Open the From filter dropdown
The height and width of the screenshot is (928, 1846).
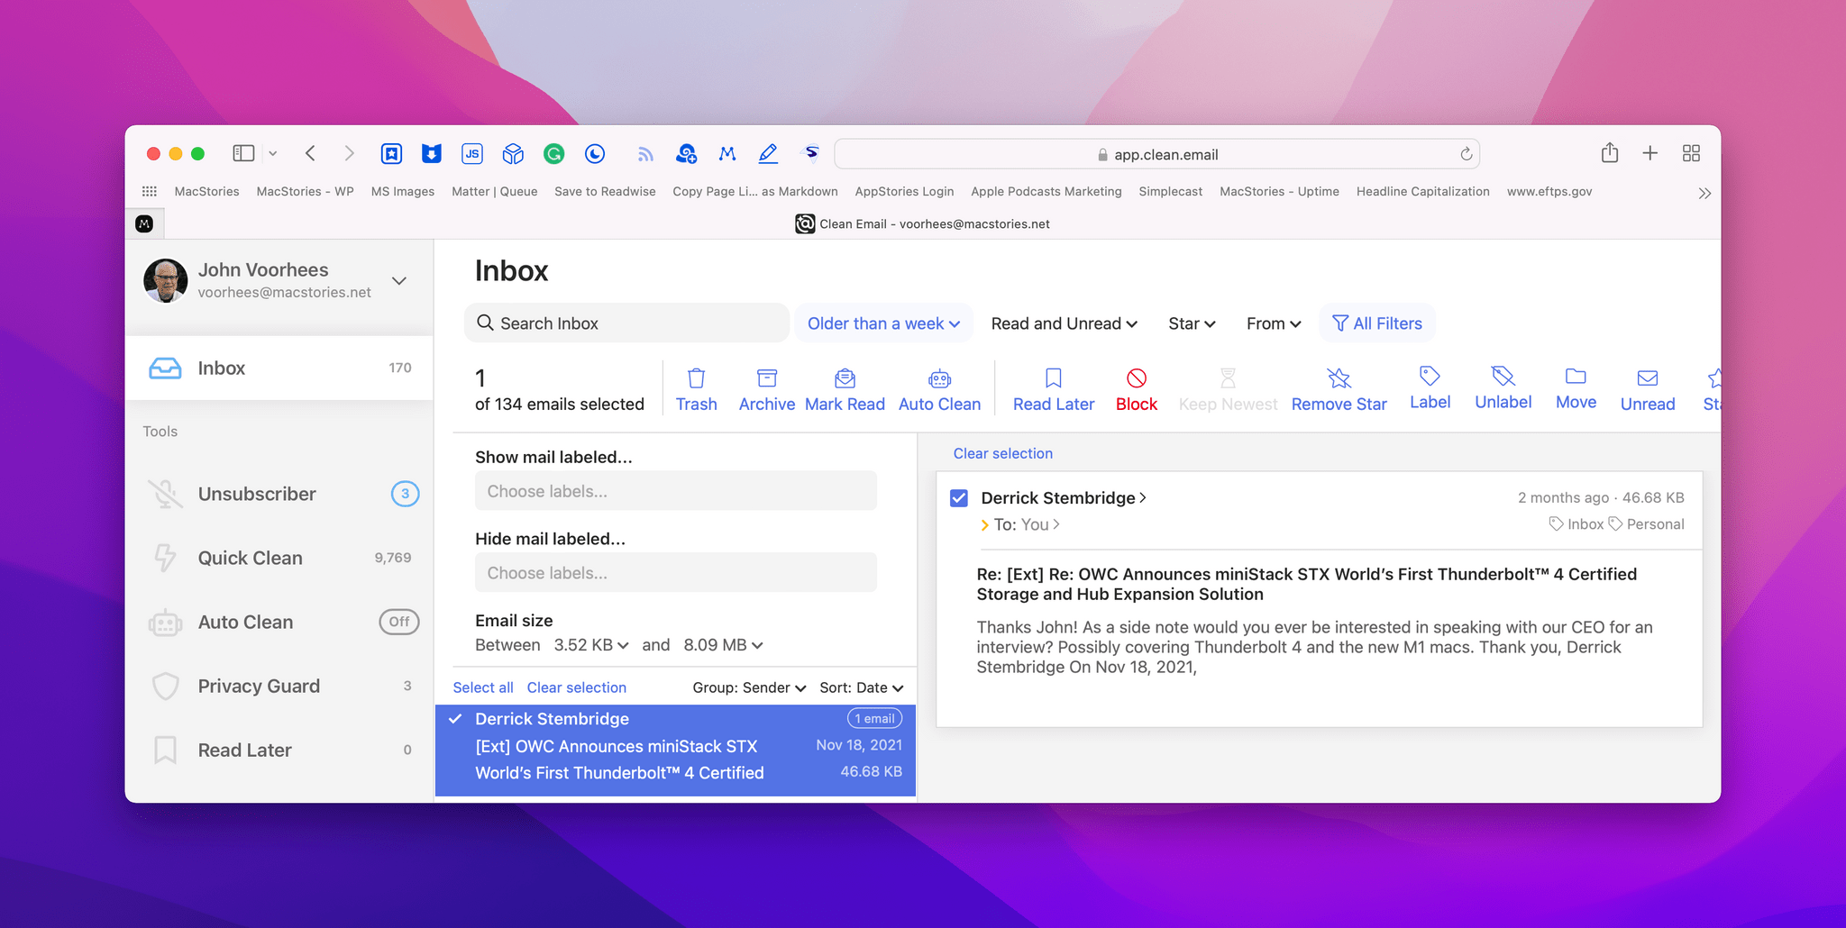1274,323
